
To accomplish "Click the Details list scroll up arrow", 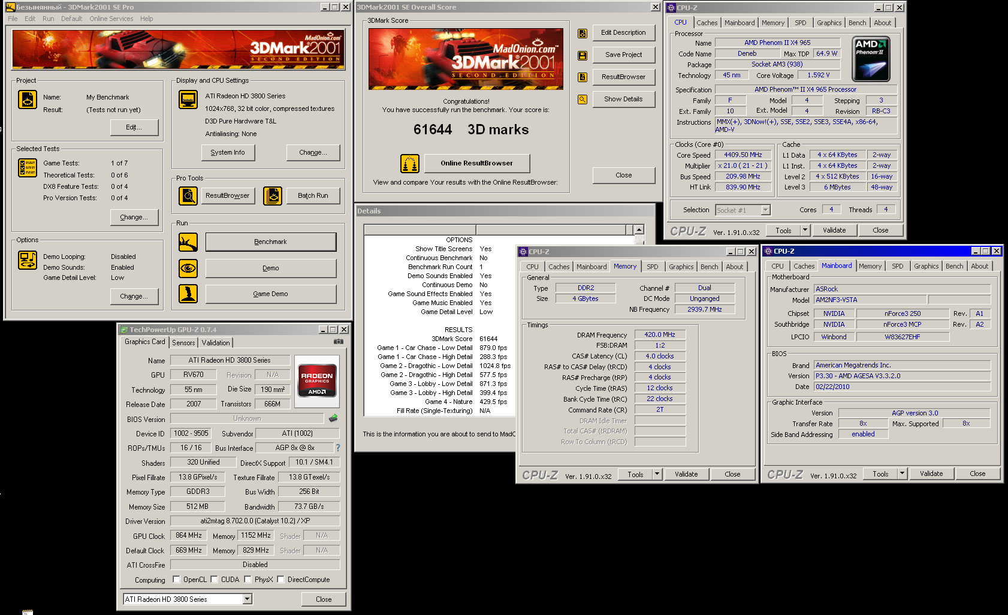I will click(x=639, y=230).
